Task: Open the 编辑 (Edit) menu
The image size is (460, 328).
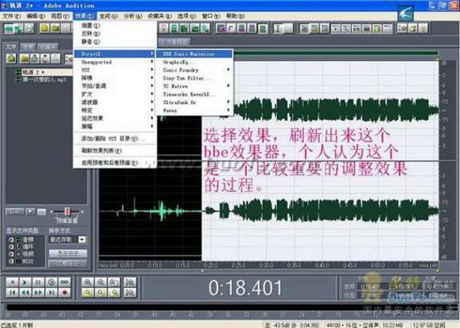Action: (x=36, y=16)
